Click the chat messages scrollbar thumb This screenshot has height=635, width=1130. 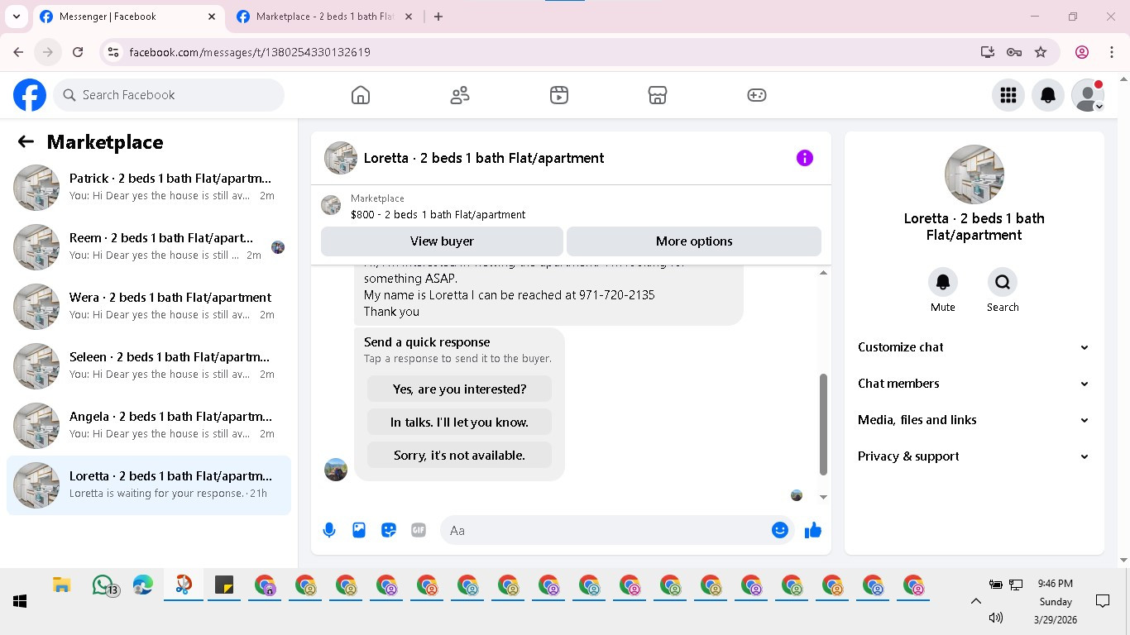[x=823, y=424]
